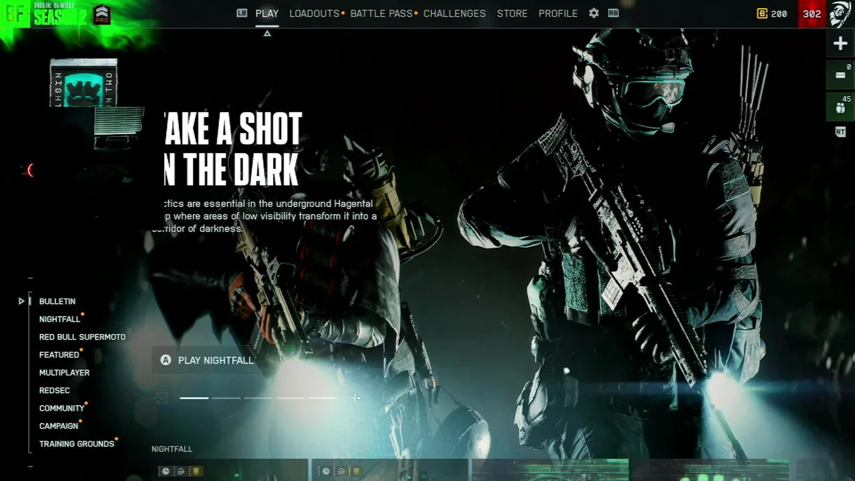Image resolution: width=855 pixels, height=481 pixels.
Task: Open TRAINING GROUNDS in the side menu
Action: pyautogui.click(x=77, y=444)
